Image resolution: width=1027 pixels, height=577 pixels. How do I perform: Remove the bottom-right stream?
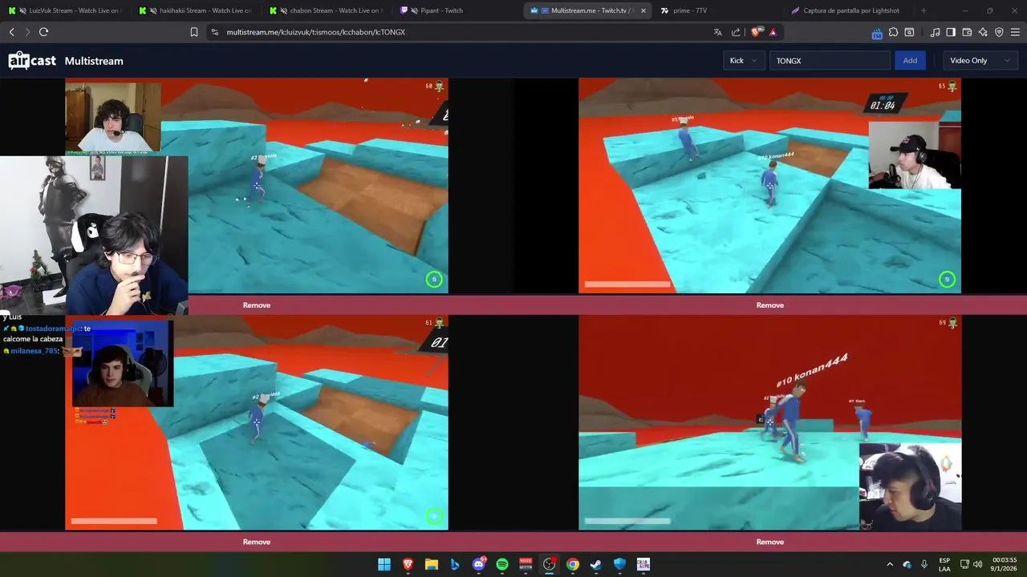point(769,542)
